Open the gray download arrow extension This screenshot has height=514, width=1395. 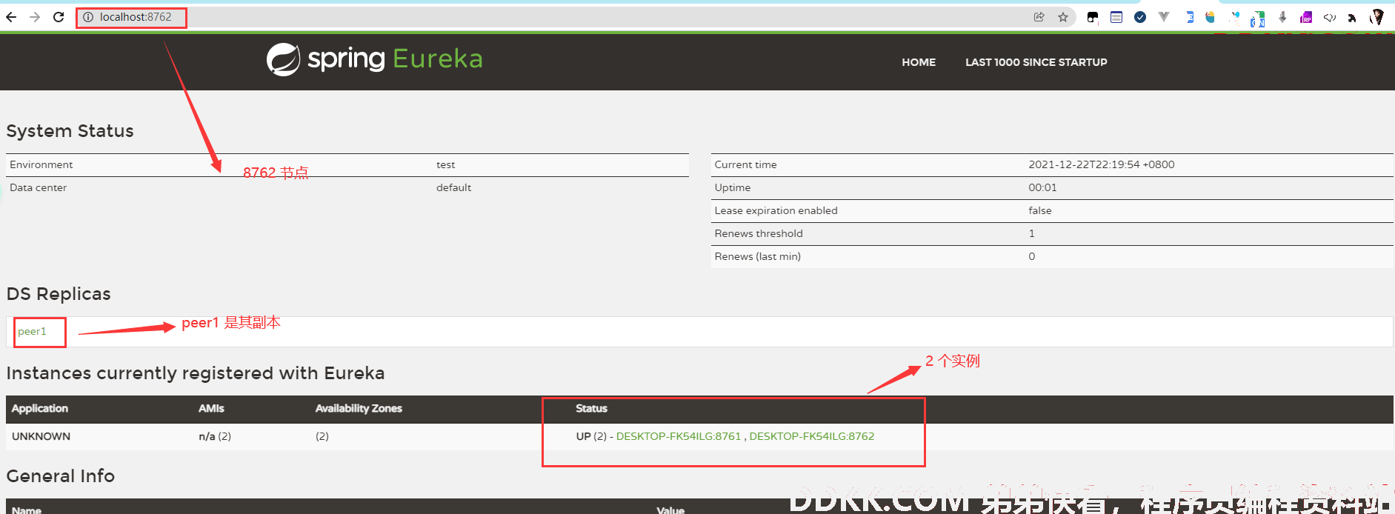click(x=1282, y=17)
